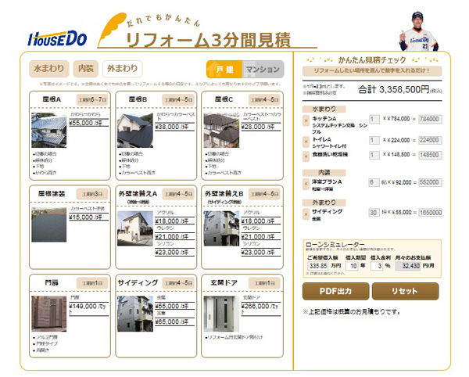Image resolution: width=469 pixels, height=377 pixels.
Task: Remove キッチンA item with its x icon
Action: click(306, 120)
